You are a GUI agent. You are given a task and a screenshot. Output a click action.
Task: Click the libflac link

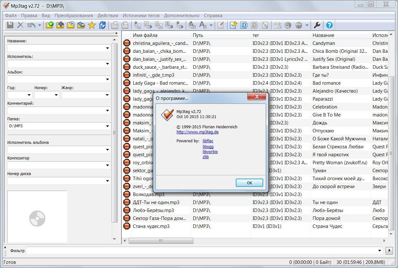(208, 141)
